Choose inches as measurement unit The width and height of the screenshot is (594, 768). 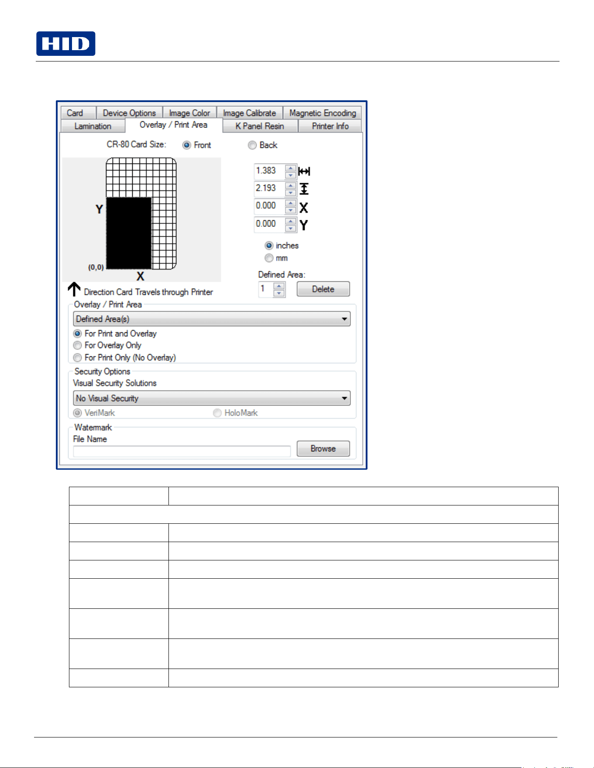point(269,246)
